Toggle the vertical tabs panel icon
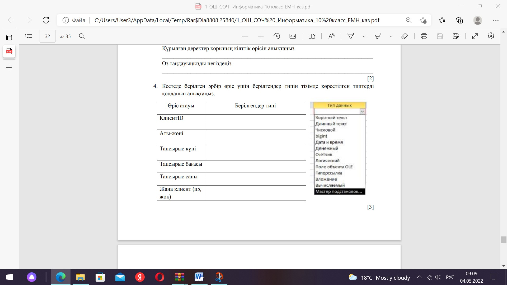The height and width of the screenshot is (285, 507). (9, 37)
